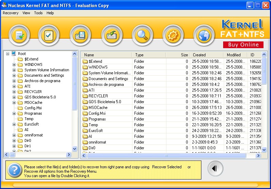Click the ID column header
The width and height of the screenshot is (271, 189).
coord(254,55)
